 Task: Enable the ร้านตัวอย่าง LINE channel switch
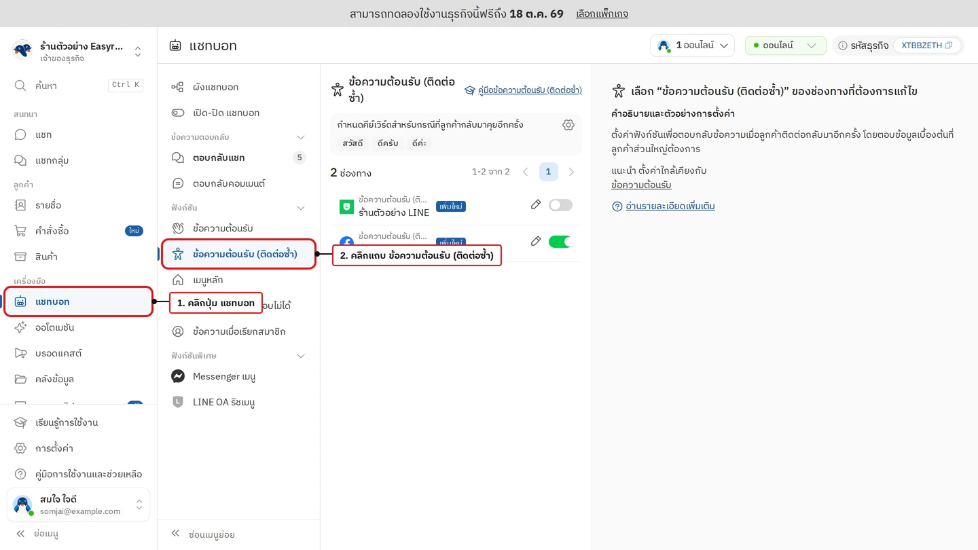tap(560, 205)
